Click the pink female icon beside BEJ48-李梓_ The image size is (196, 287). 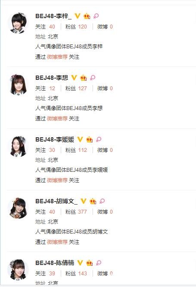[96, 16]
